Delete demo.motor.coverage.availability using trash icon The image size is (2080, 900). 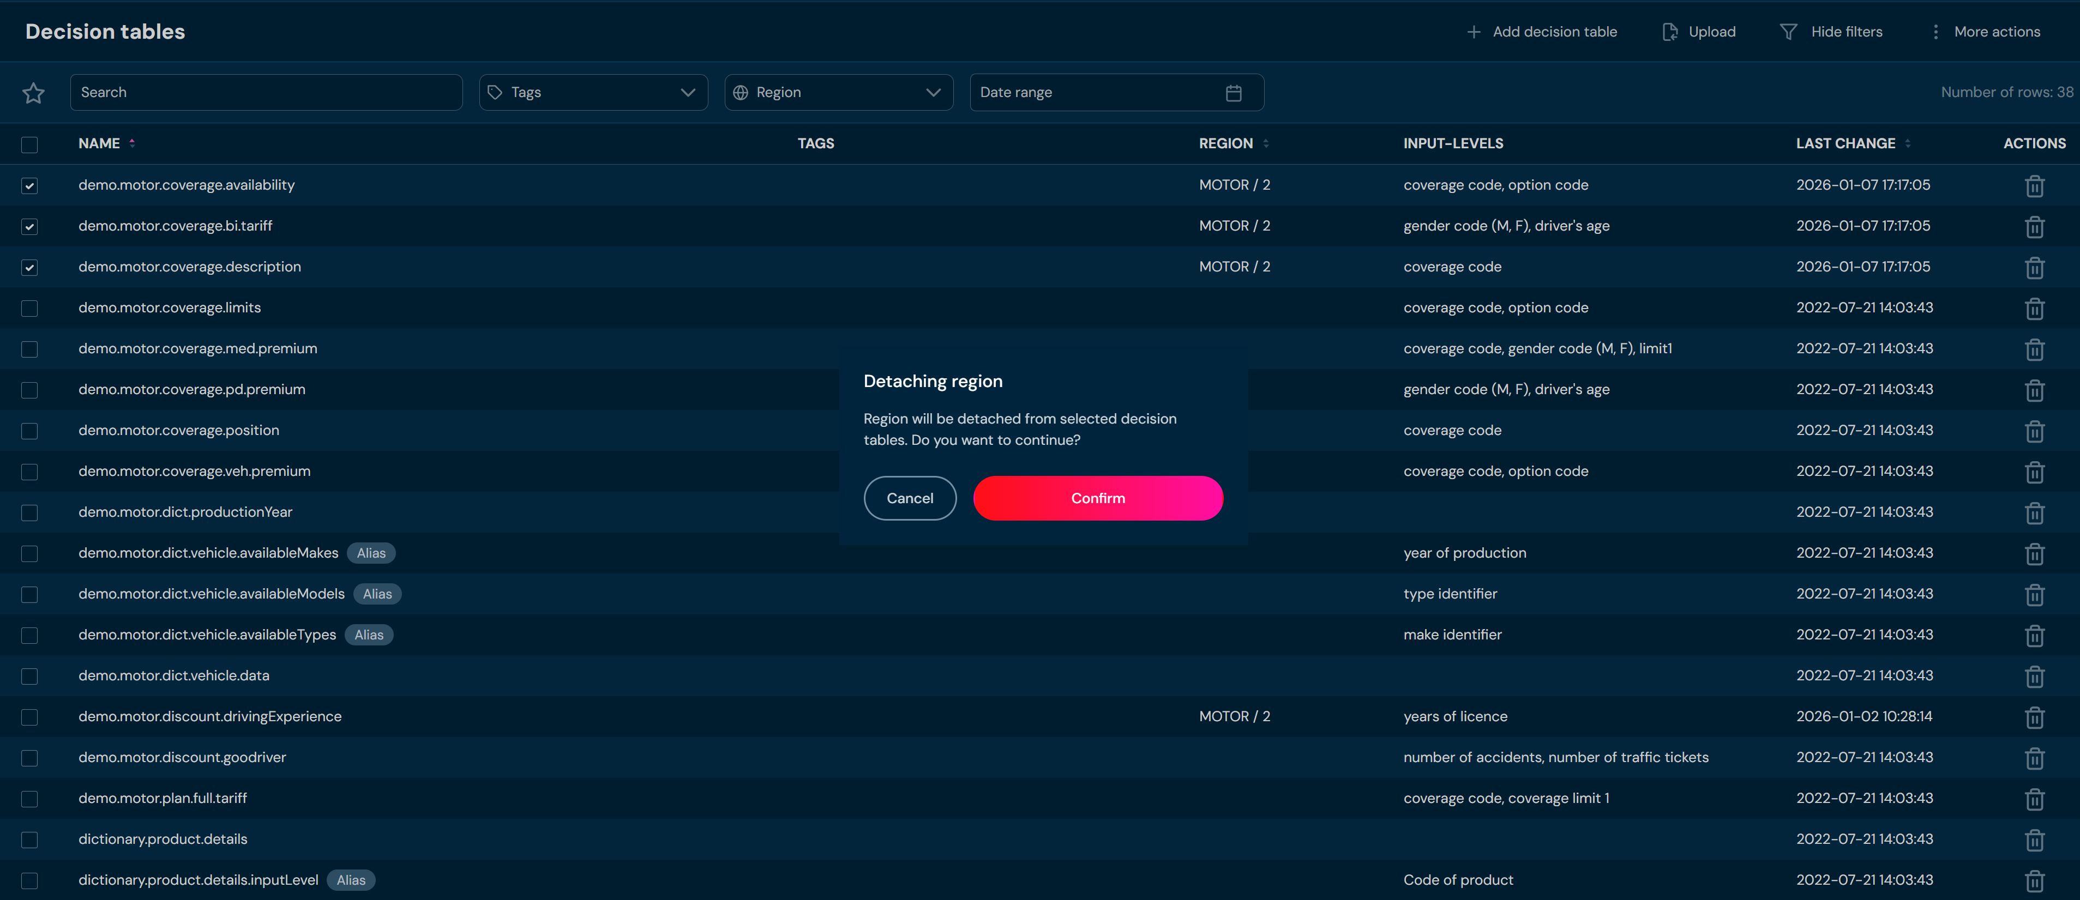pyautogui.click(x=2034, y=186)
